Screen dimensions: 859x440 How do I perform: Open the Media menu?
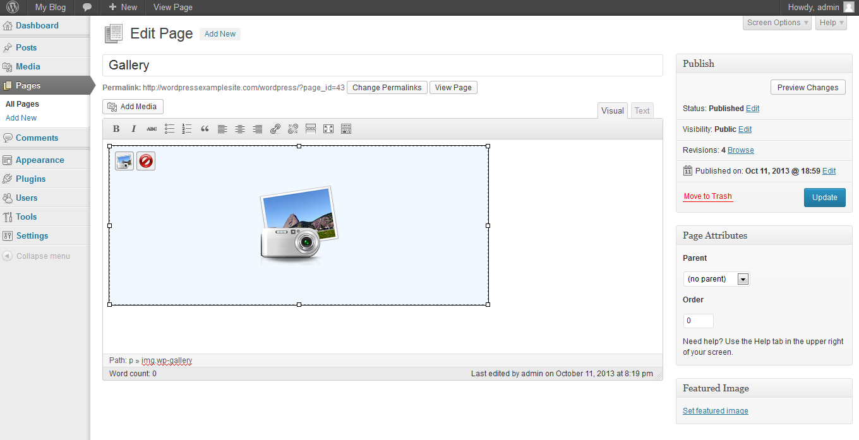45,66
